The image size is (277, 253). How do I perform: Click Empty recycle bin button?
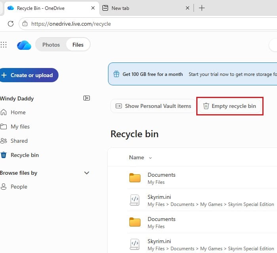pos(230,106)
